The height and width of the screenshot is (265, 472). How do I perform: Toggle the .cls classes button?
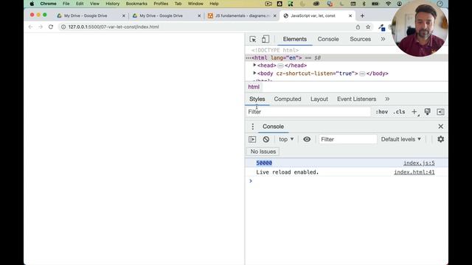pos(399,112)
